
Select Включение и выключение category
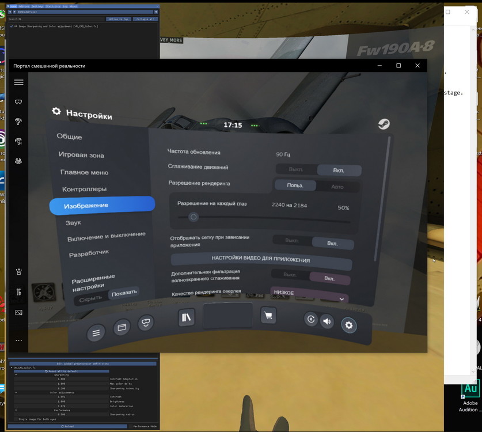click(107, 236)
